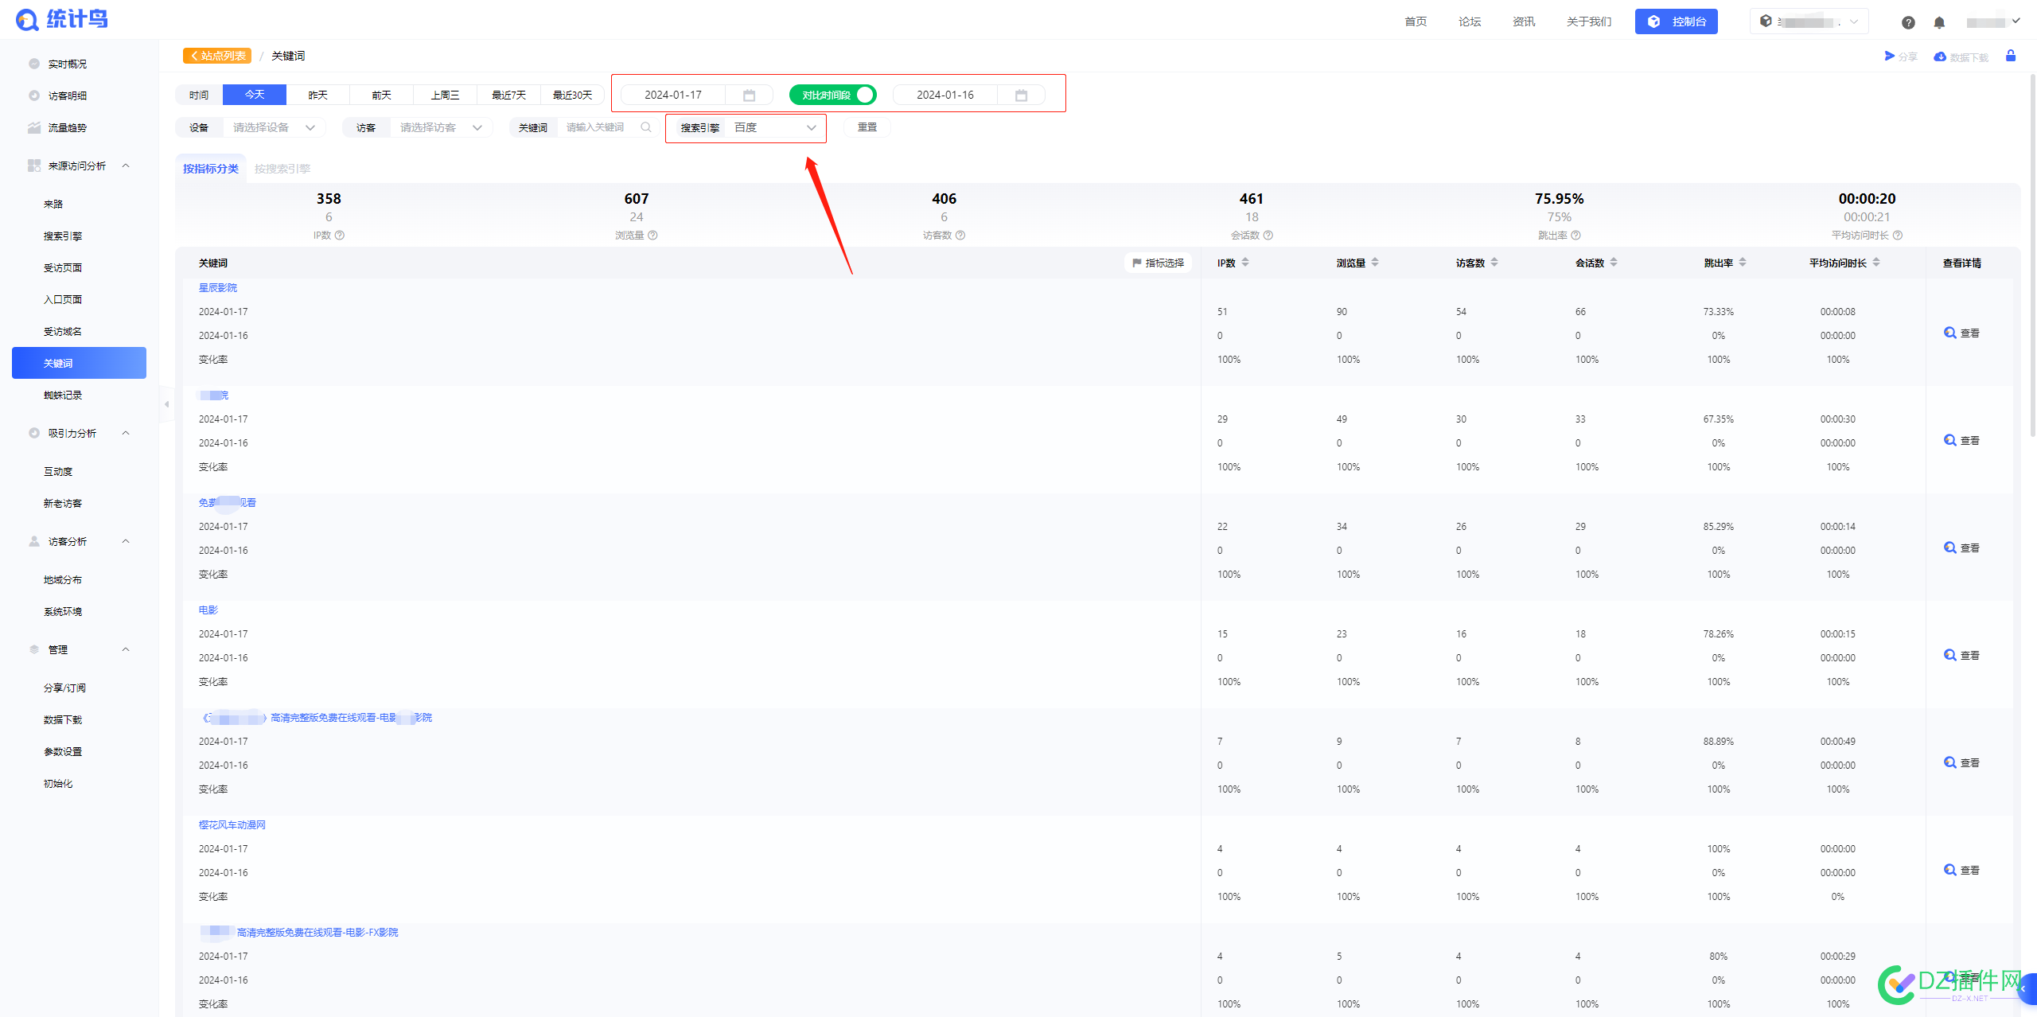This screenshot has height=1017, width=2037.
Task: View details for 电影 keyword row
Action: coord(1961,656)
